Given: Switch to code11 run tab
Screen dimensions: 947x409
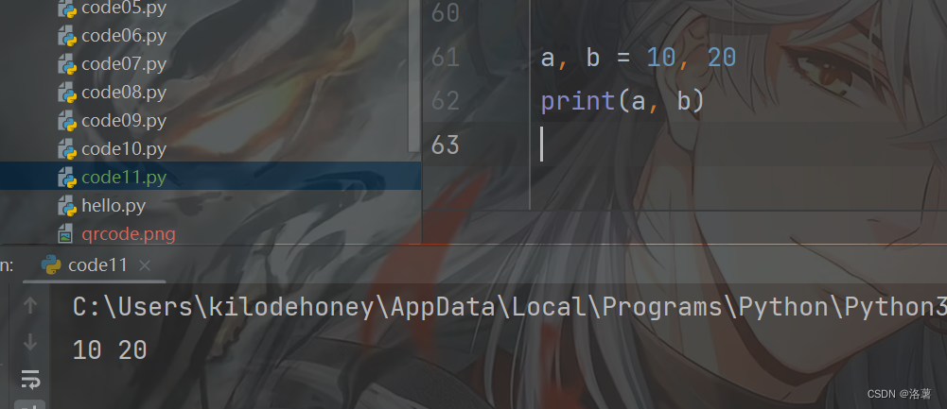Looking at the screenshot, I should [x=97, y=264].
